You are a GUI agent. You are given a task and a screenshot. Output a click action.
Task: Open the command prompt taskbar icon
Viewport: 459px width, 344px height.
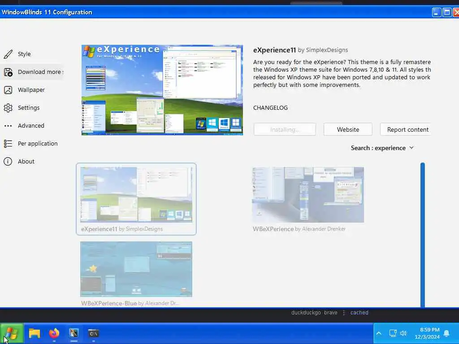[x=93, y=333]
